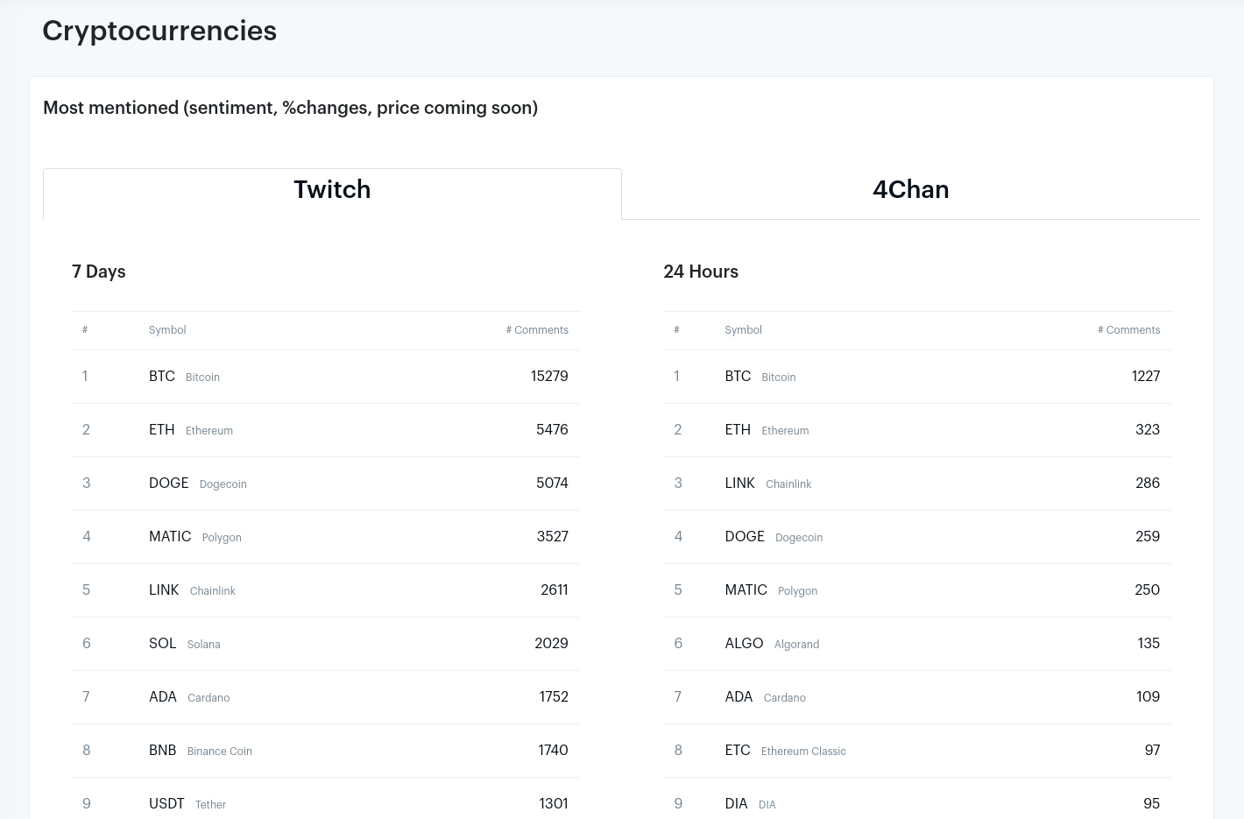Viewport: 1244px width, 819px height.
Task: Click ADA in the 7 Days table
Action: (163, 697)
